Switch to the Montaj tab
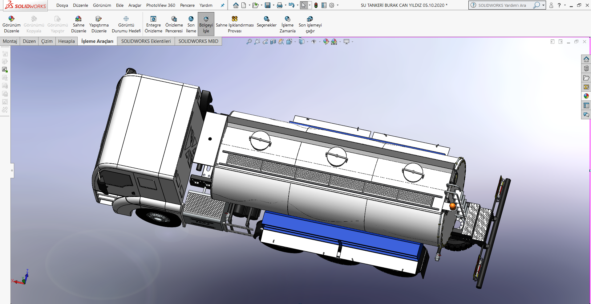The width and height of the screenshot is (591, 304). tap(10, 41)
